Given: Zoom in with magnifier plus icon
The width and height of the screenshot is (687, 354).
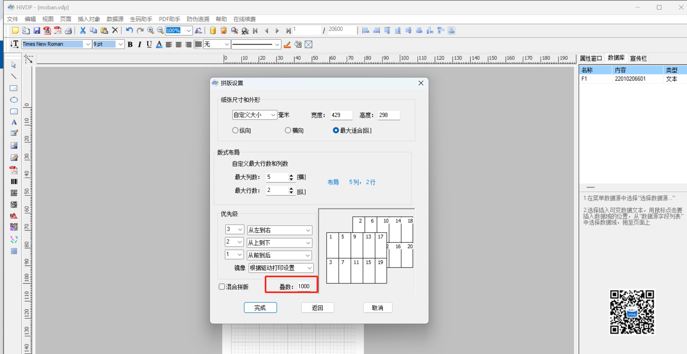Looking at the screenshot, I should click(x=151, y=30).
